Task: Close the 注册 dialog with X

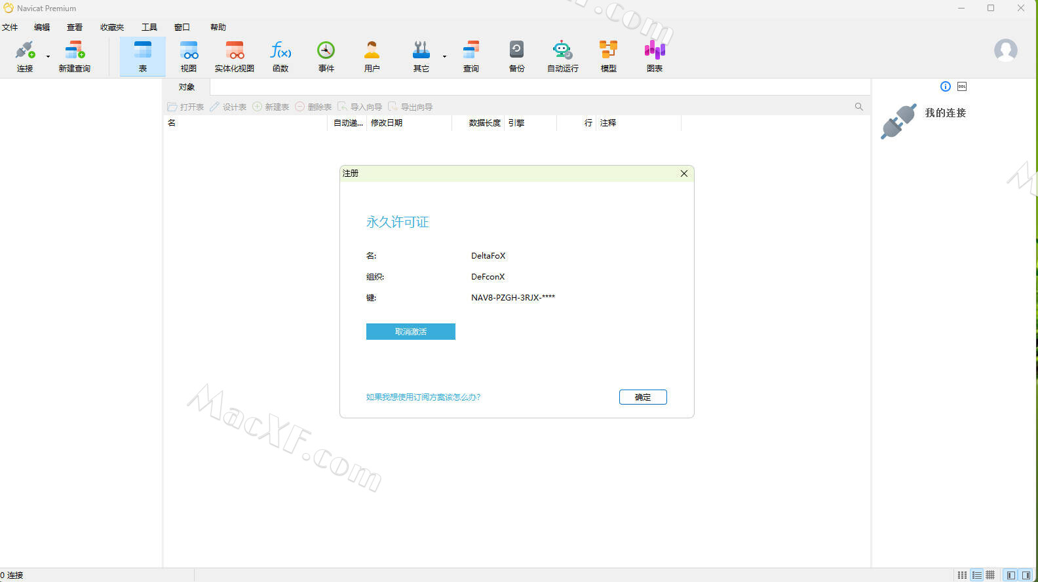Action: click(683, 173)
